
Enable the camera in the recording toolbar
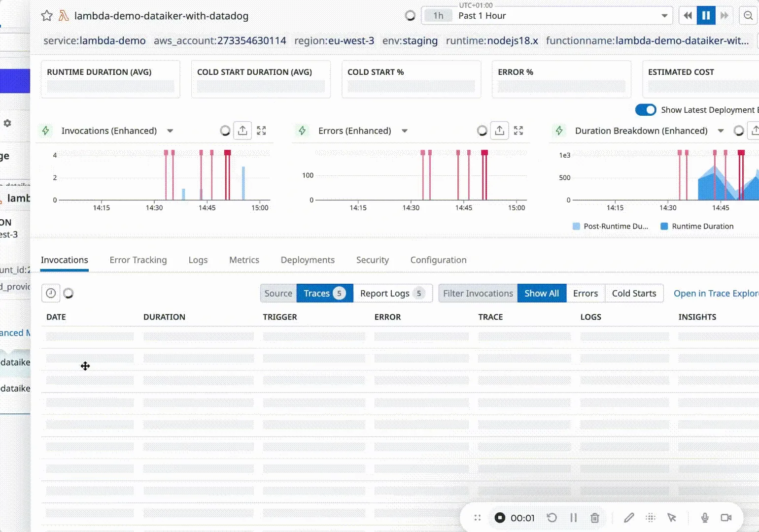click(x=725, y=518)
